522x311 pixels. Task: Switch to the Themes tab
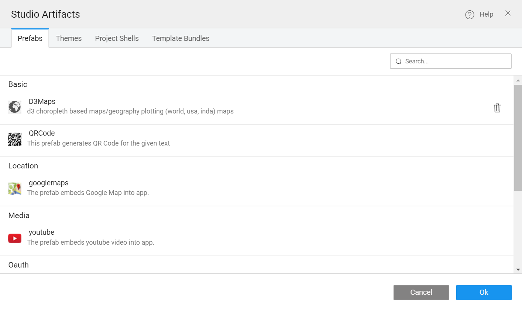(69, 38)
